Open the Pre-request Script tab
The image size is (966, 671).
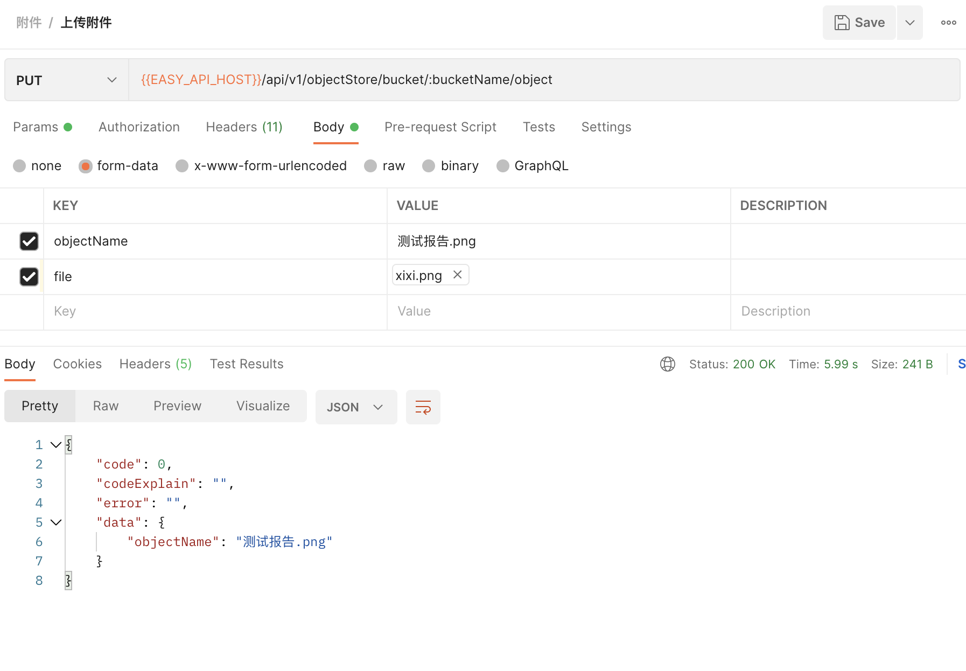(x=440, y=127)
